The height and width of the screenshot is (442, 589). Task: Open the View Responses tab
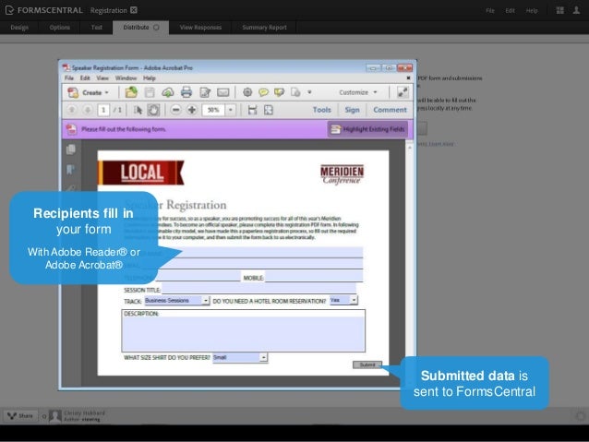pyautogui.click(x=200, y=28)
